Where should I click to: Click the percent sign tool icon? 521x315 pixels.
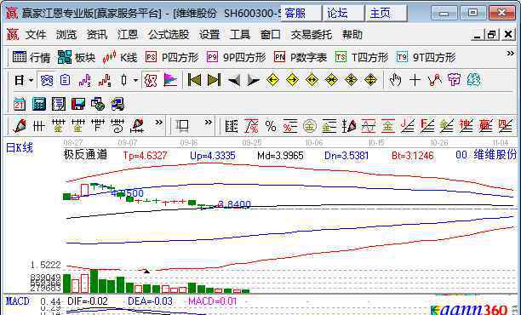(x=271, y=127)
